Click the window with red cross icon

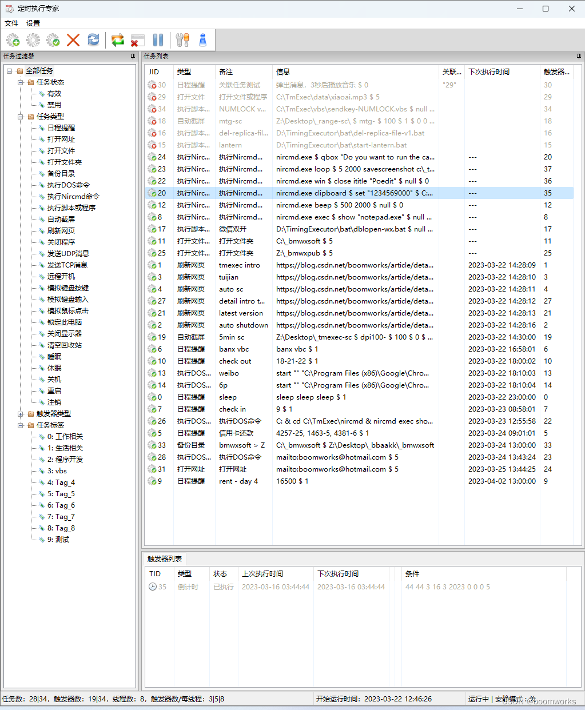138,40
